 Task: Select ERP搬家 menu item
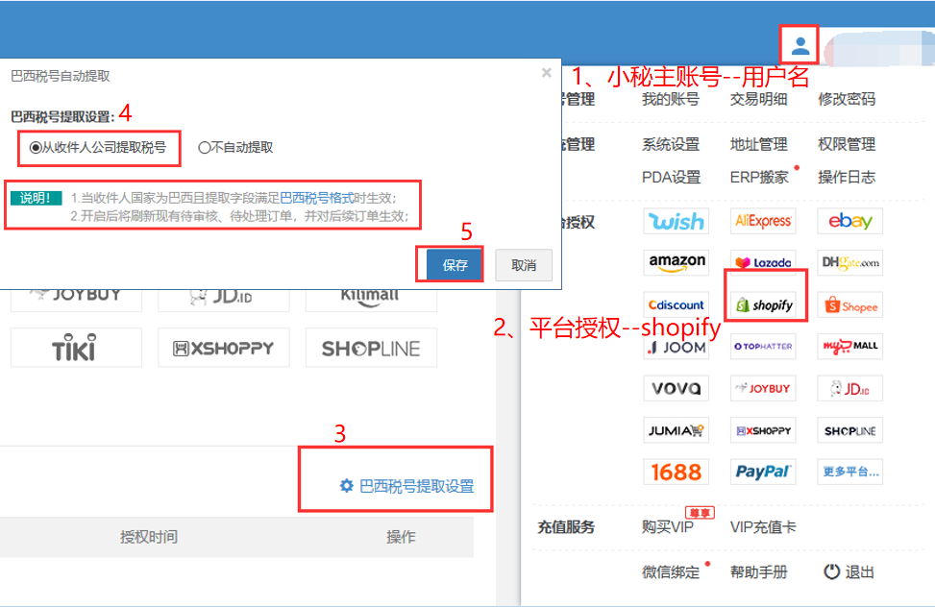pyautogui.click(x=759, y=177)
